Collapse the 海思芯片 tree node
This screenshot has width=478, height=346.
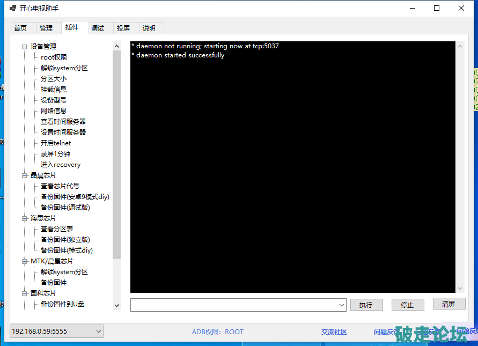pos(25,218)
